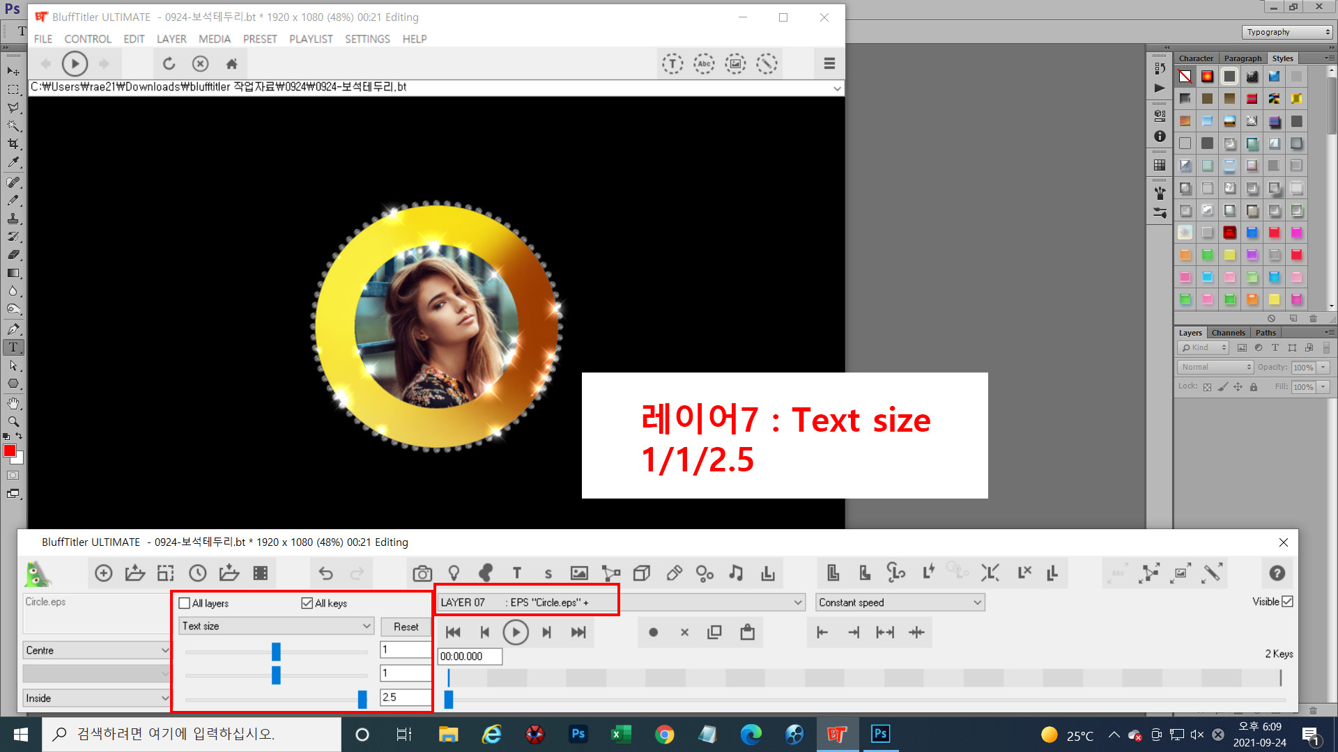Select Photoshop's Horizontal Type tool
Screen dimensions: 1338x752
click(x=13, y=347)
